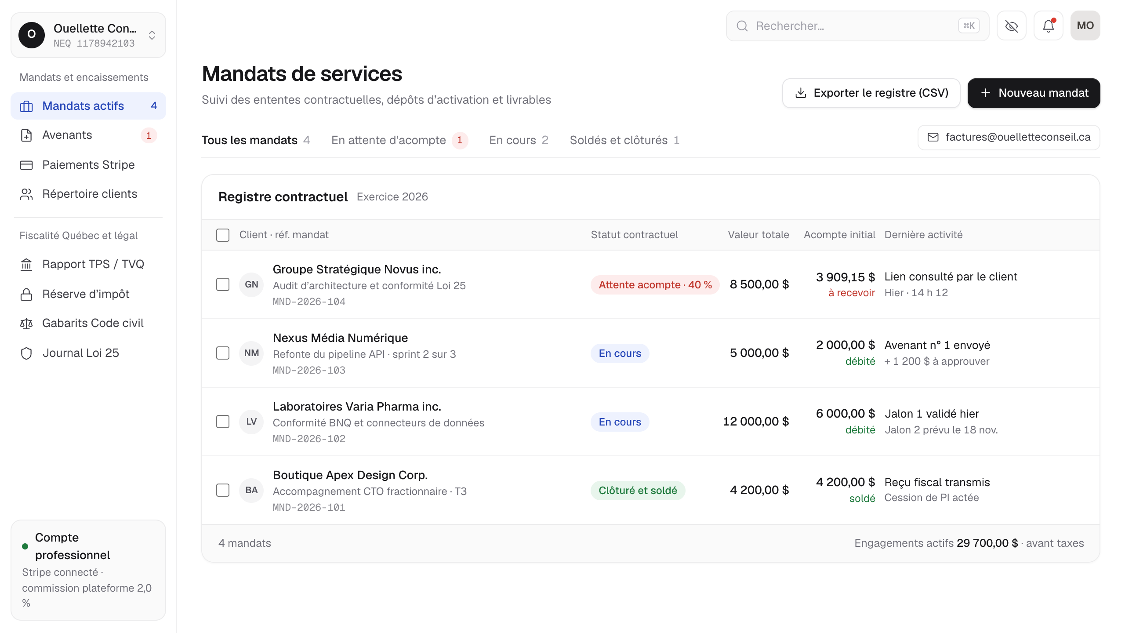Viewport: 1125px width, 633px height.
Task: Click the Clôturé et soldé status badge
Action: tap(638, 491)
